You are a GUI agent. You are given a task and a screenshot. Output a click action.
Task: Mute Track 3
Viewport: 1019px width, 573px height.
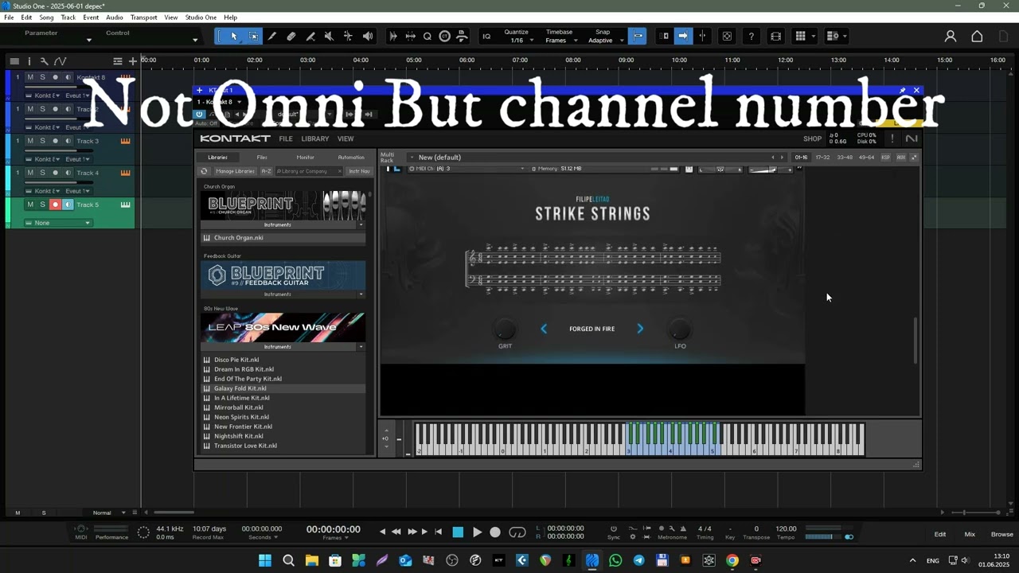pyautogui.click(x=30, y=141)
